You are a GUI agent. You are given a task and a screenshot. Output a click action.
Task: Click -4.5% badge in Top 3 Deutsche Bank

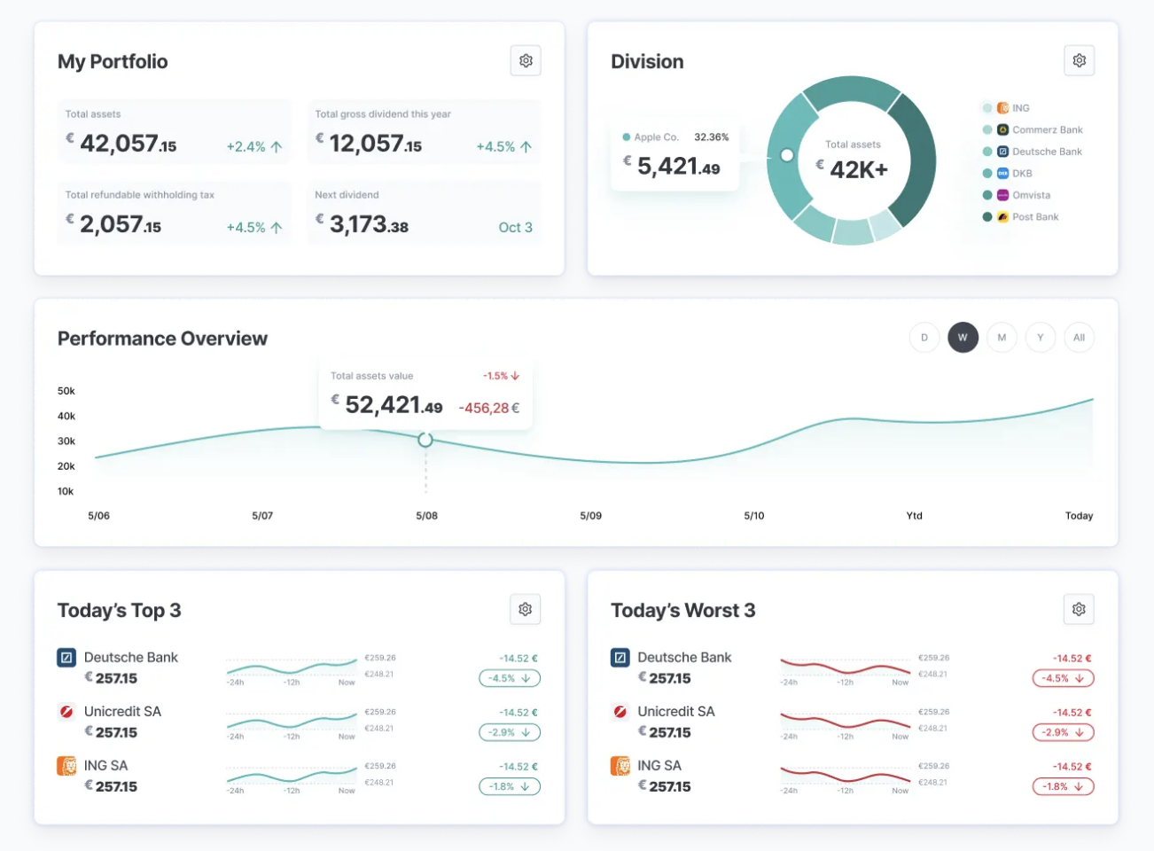pyautogui.click(x=510, y=678)
